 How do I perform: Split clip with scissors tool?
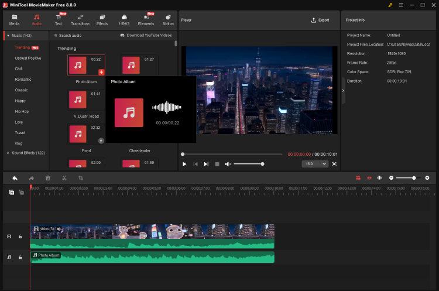(64, 178)
